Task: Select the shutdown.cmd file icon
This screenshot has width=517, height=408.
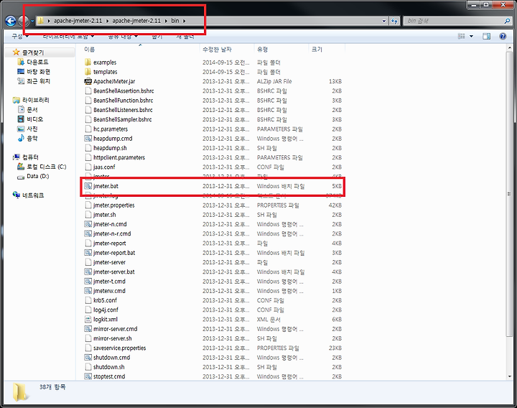Action: 88,358
